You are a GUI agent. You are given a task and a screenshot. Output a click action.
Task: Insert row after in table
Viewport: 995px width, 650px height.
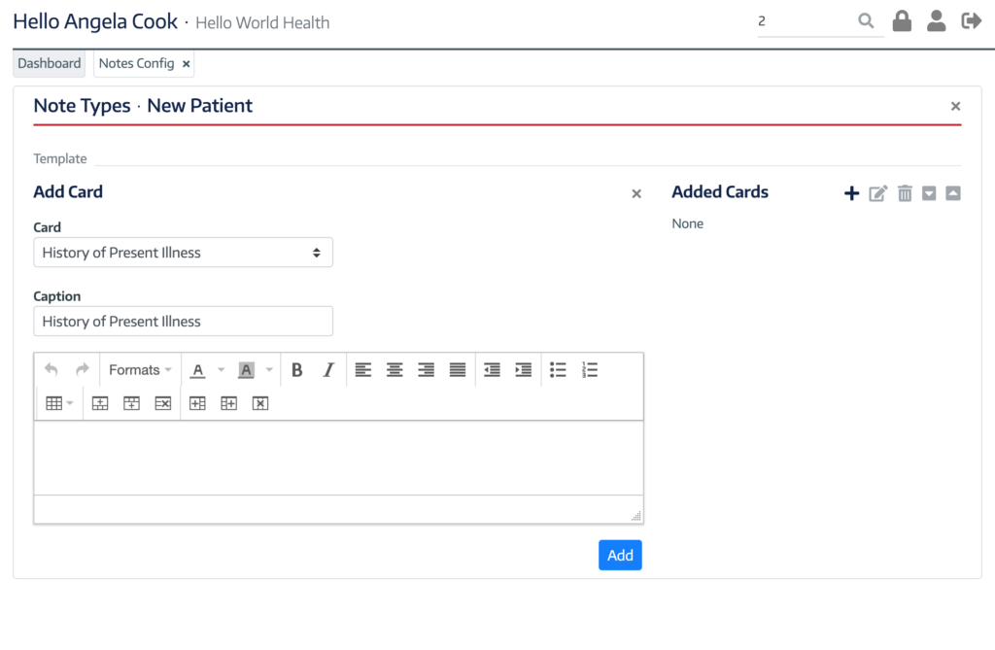pos(131,403)
